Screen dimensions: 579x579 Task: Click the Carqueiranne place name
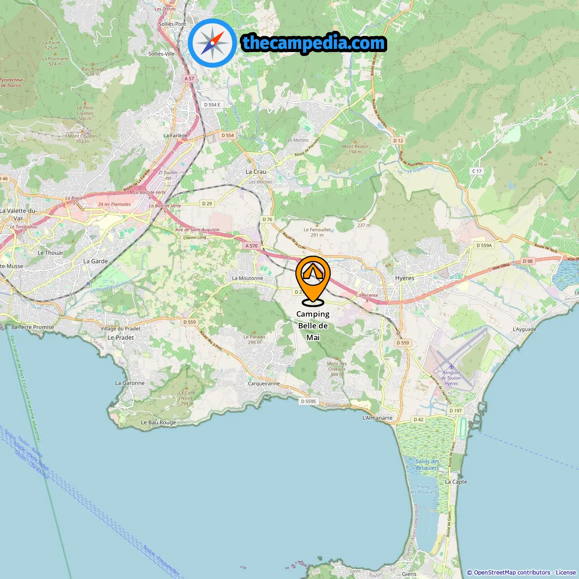click(264, 384)
